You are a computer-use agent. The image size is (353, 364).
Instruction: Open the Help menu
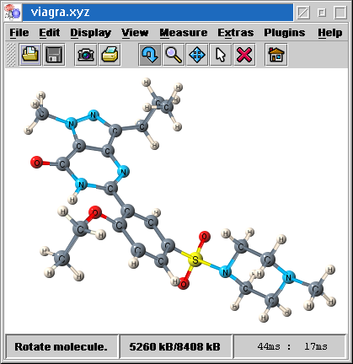[x=330, y=33]
